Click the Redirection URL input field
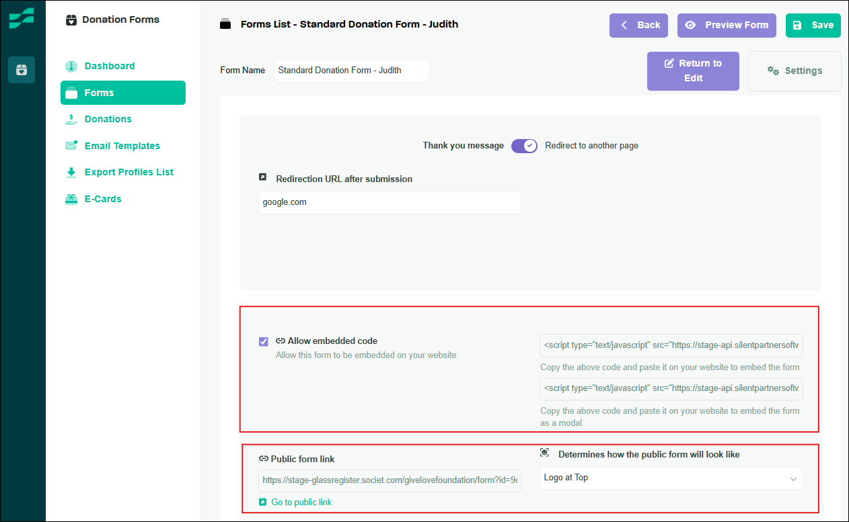 (390, 203)
